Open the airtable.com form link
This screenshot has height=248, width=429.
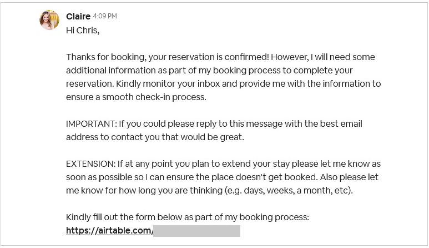(x=109, y=230)
